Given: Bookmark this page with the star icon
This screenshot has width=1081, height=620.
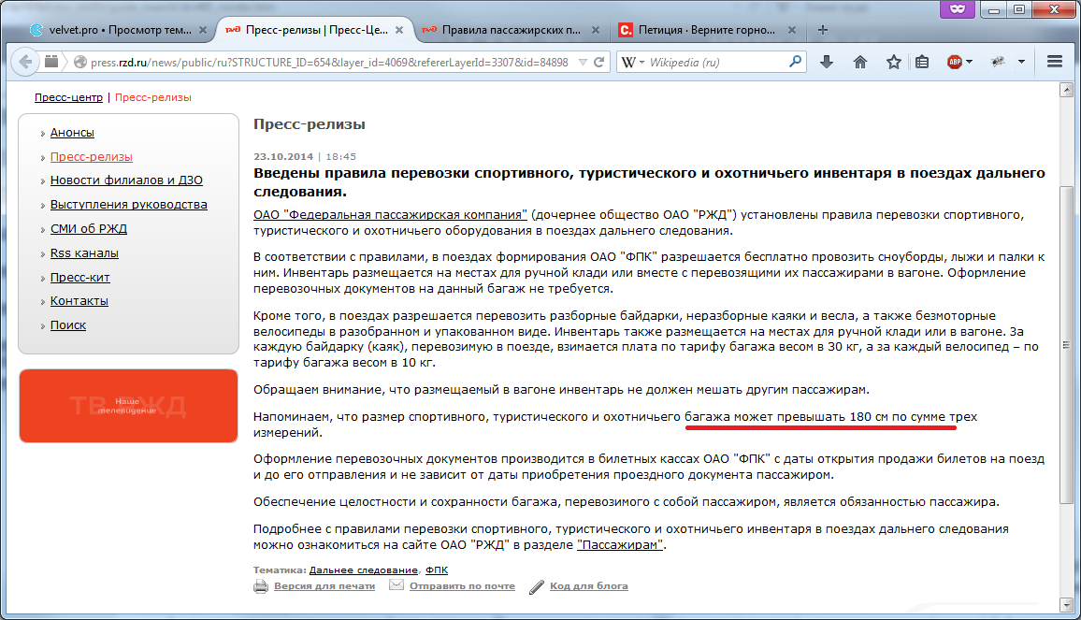Looking at the screenshot, I should coord(893,62).
